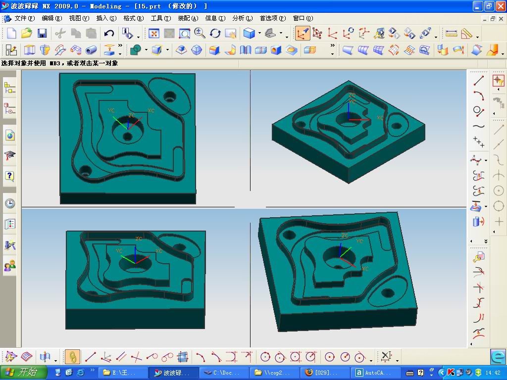Select the Revolve feature icon
This screenshot has width=507, height=380.
[45, 50]
